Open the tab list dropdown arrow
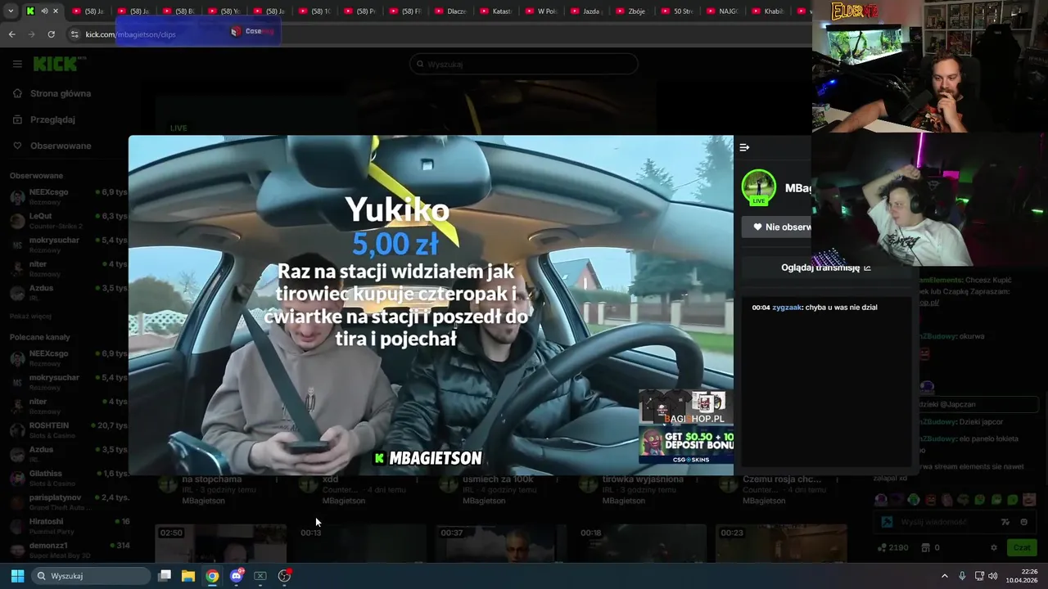This screenshot has width=1048, height=589. click(x=10, y=11)
